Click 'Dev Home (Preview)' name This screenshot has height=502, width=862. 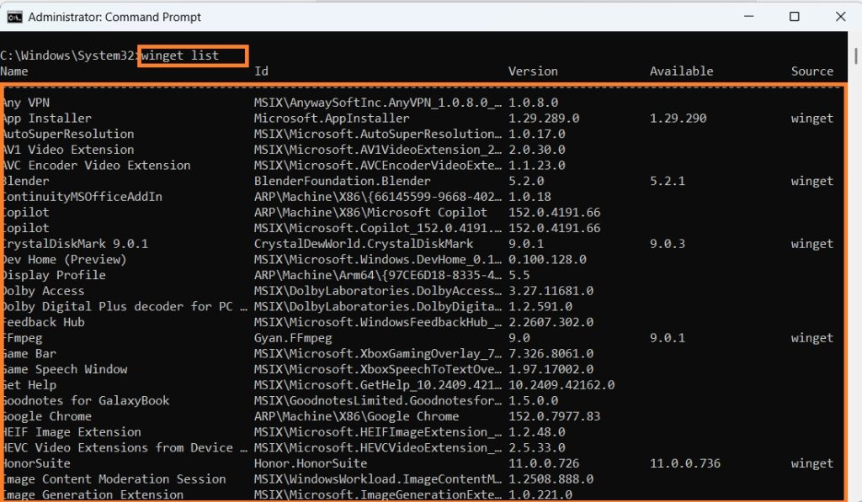[64, 259]
